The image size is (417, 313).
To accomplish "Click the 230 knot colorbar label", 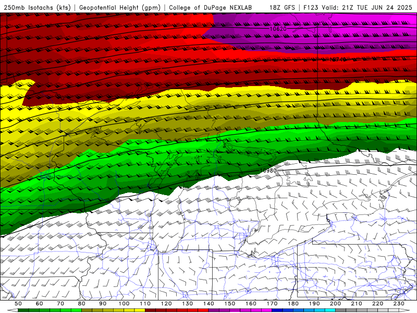I will 399,304.
